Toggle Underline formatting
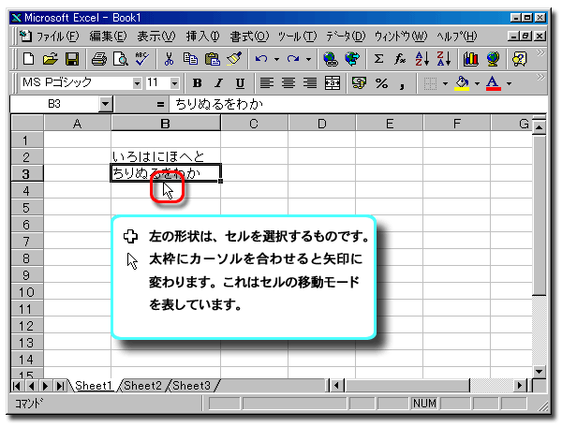 (x=240, y=83)
